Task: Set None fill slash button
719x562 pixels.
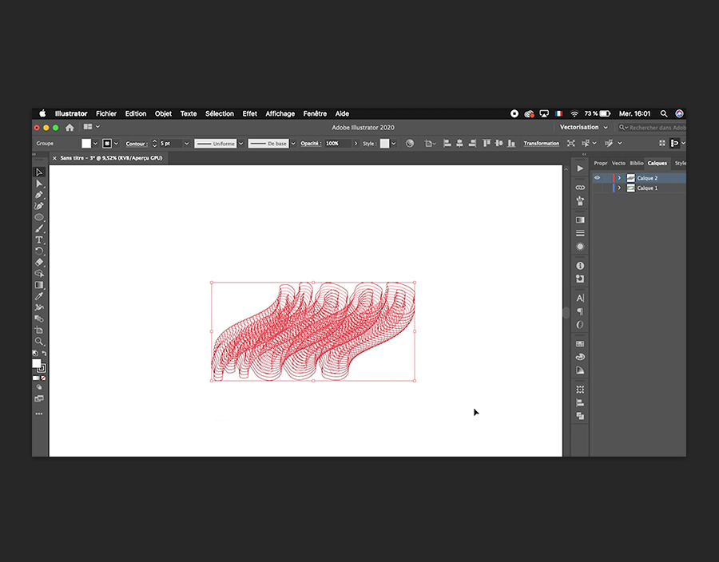Action: coord(43,378)
